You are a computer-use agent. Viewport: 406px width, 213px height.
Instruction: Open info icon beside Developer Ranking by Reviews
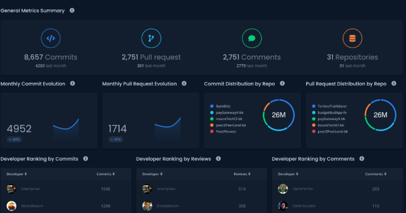point(218,158)
